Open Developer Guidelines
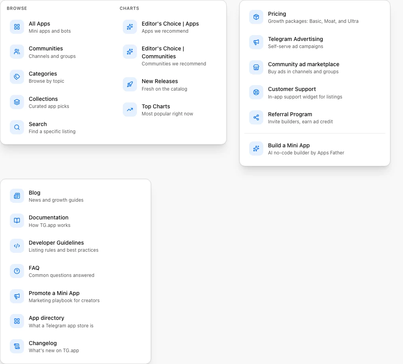Image resolution: width=403 pixels, height=364 pixels. pyautogui.click(x=76, y=246)
